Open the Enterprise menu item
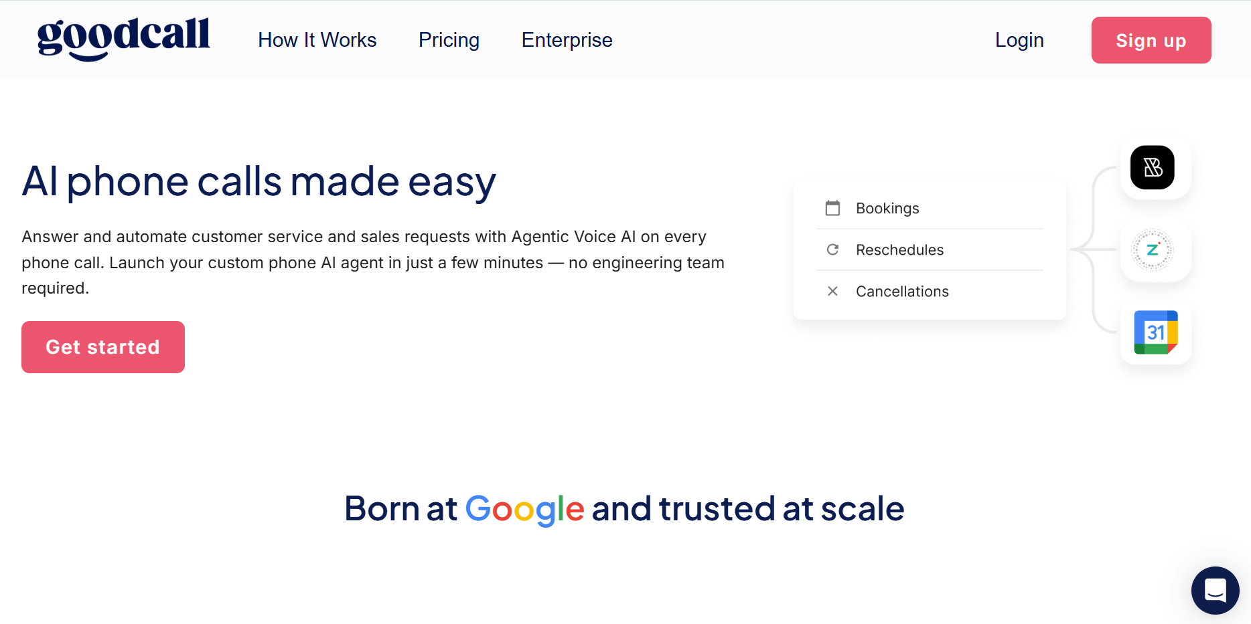 click(x=567, y=40)
